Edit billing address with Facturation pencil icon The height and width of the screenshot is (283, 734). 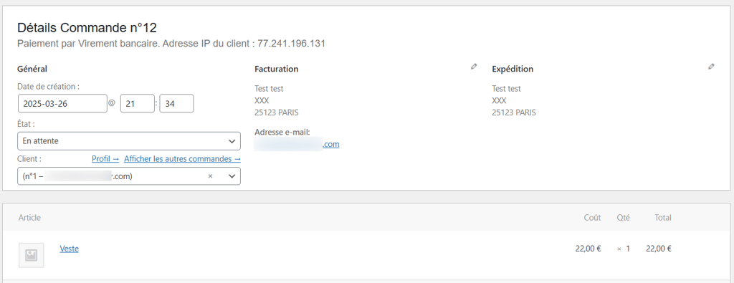point(474,67)
